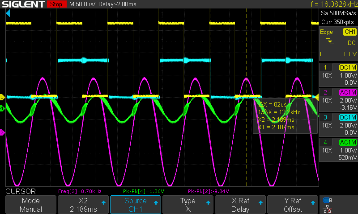Open the cursor Source CH1 selector
The width and height of the screenshot is (358, 214).
136,205
